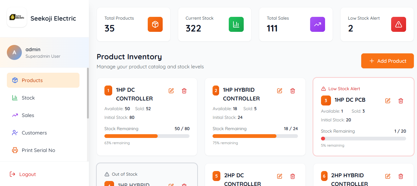
Task: Click the 1HP HYBRID CONTROLLER product title
Action: click(242, 94)
